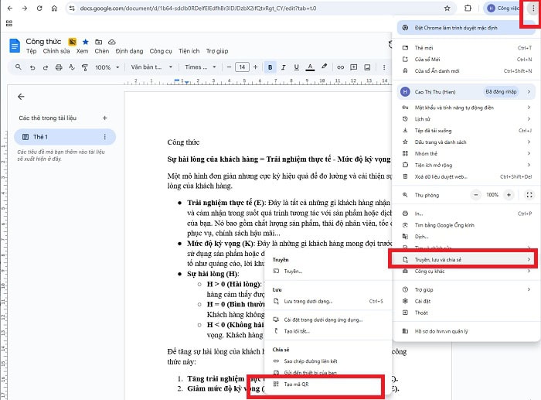Add a comment from the toolbar

pyautogui.click(x=354, y=67)
